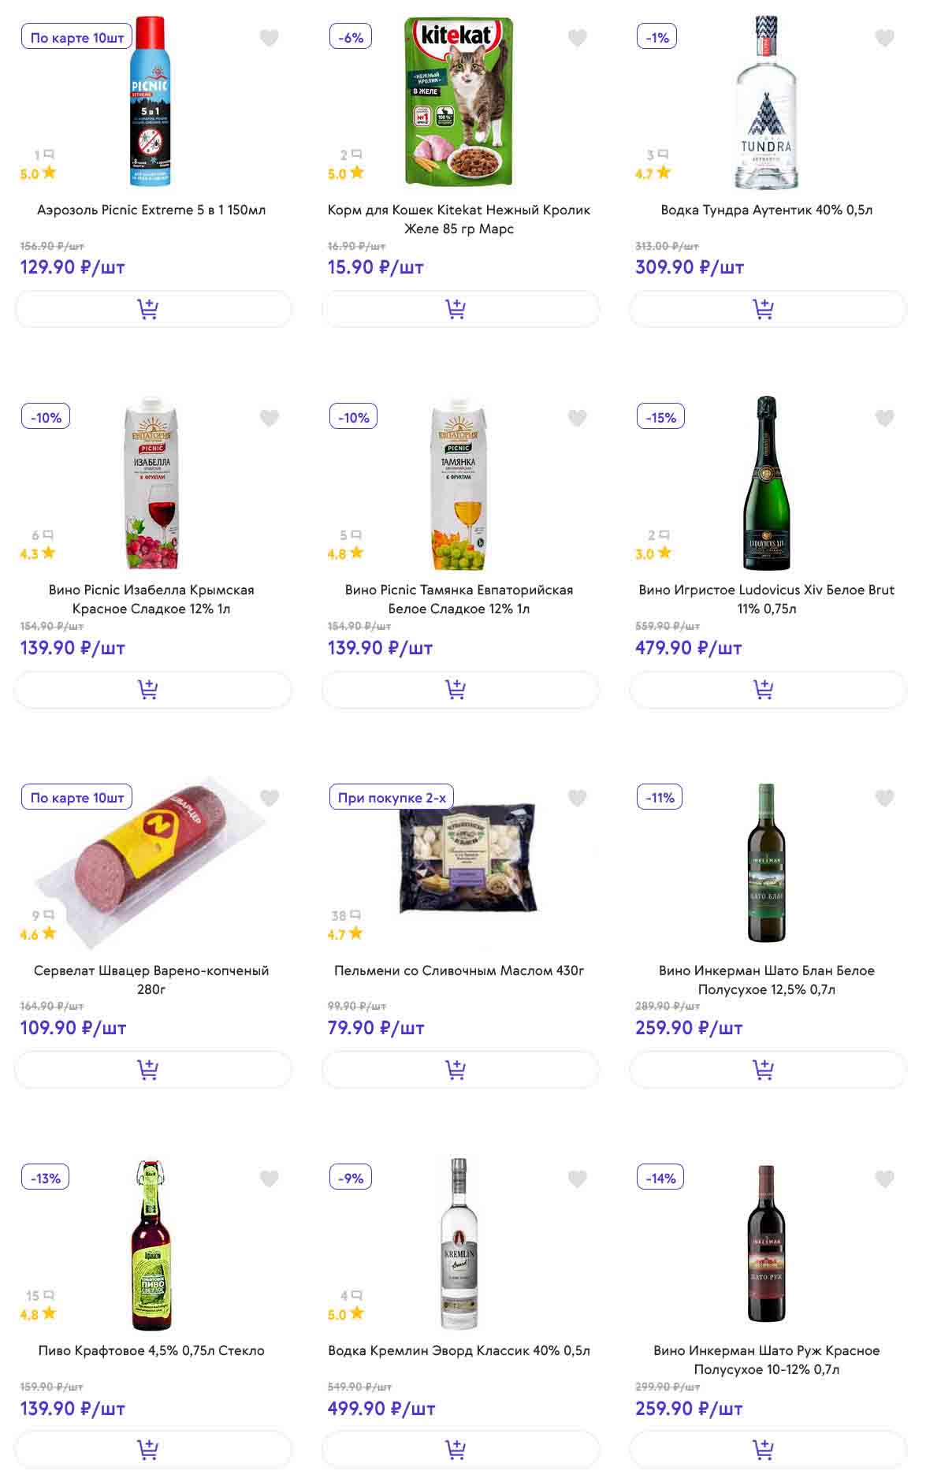
Task: Open reviews count for craft beer
Action: point(39,1295)
